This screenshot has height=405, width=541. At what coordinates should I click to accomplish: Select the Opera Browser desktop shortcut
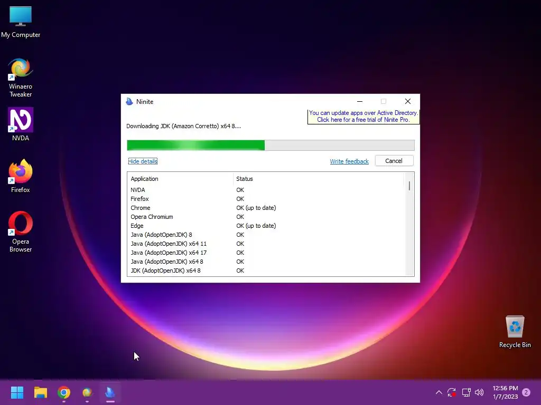click(21, 232)
